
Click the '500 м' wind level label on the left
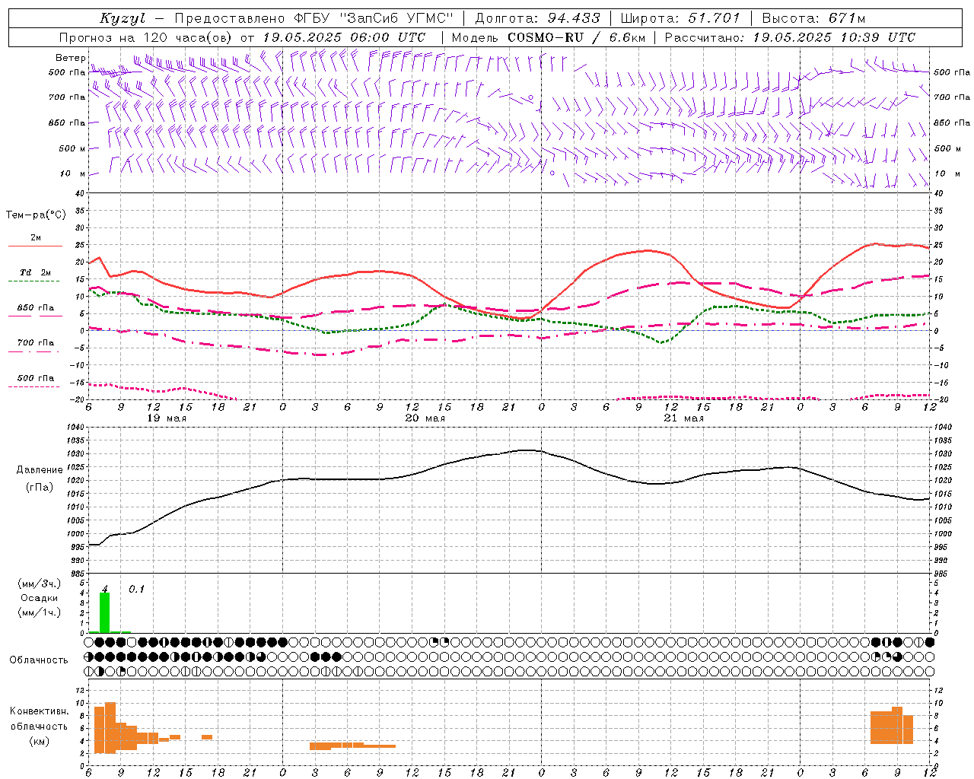coord(72,148)
